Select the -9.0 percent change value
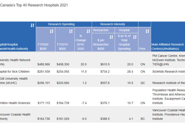Viewport: 185px width, 123px height. point(84,119)
